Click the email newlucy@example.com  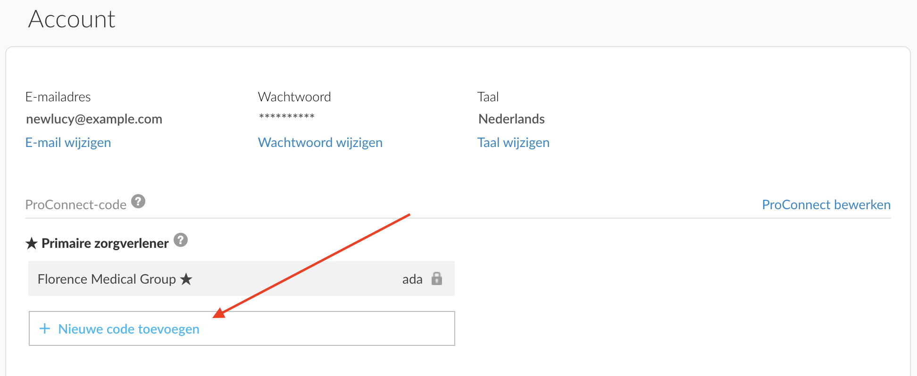pos(94,119)
